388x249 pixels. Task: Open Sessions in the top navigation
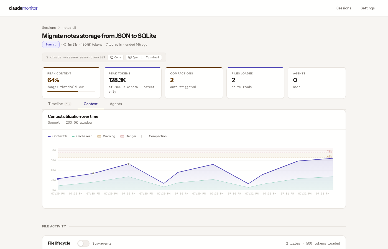[x=344, y=8]
